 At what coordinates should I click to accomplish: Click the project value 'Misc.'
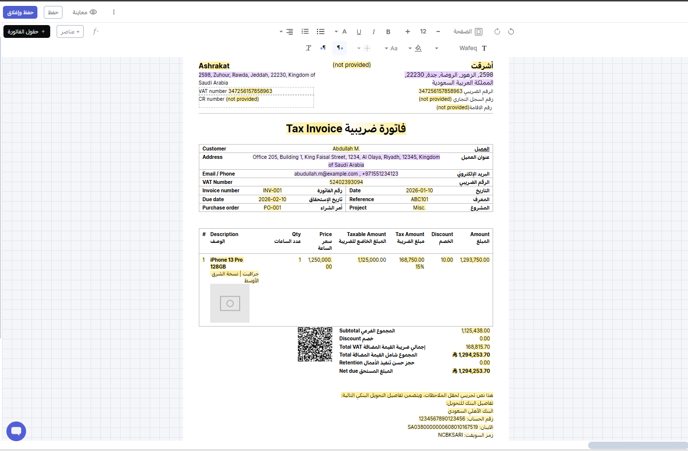click(x=419, y=208)
